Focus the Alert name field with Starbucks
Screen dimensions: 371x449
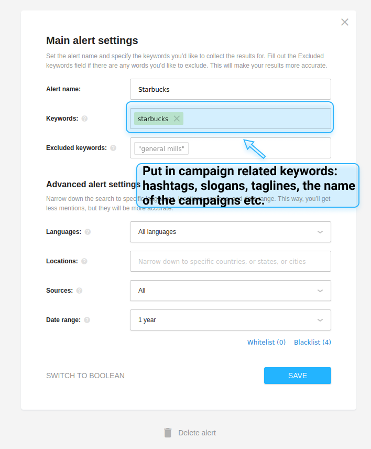[x=231, y=89]
